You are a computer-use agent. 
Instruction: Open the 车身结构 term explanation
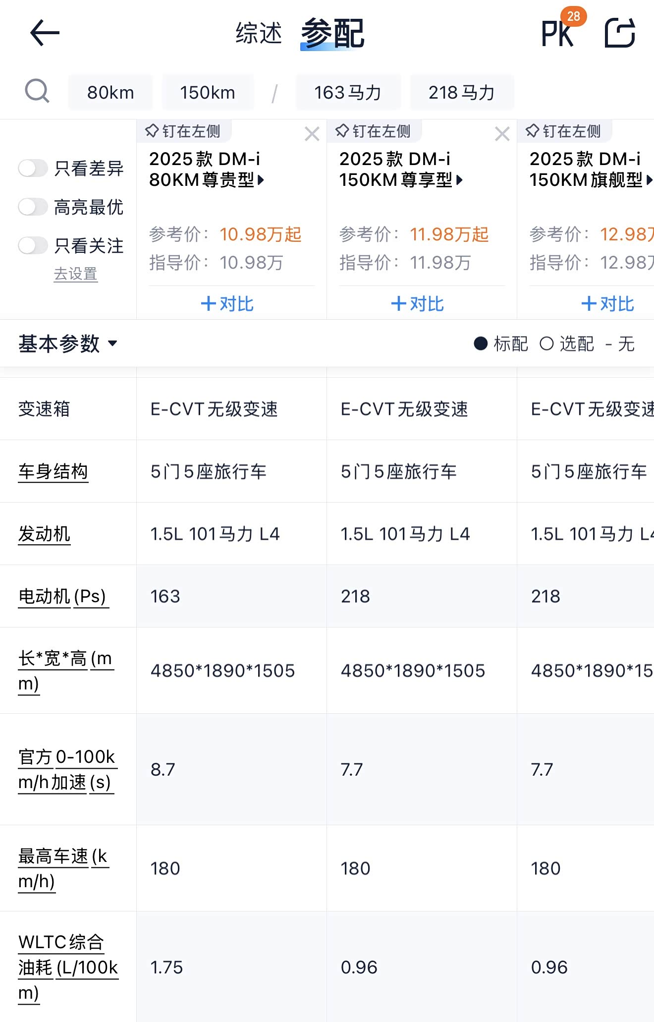(x=53, y=471)
